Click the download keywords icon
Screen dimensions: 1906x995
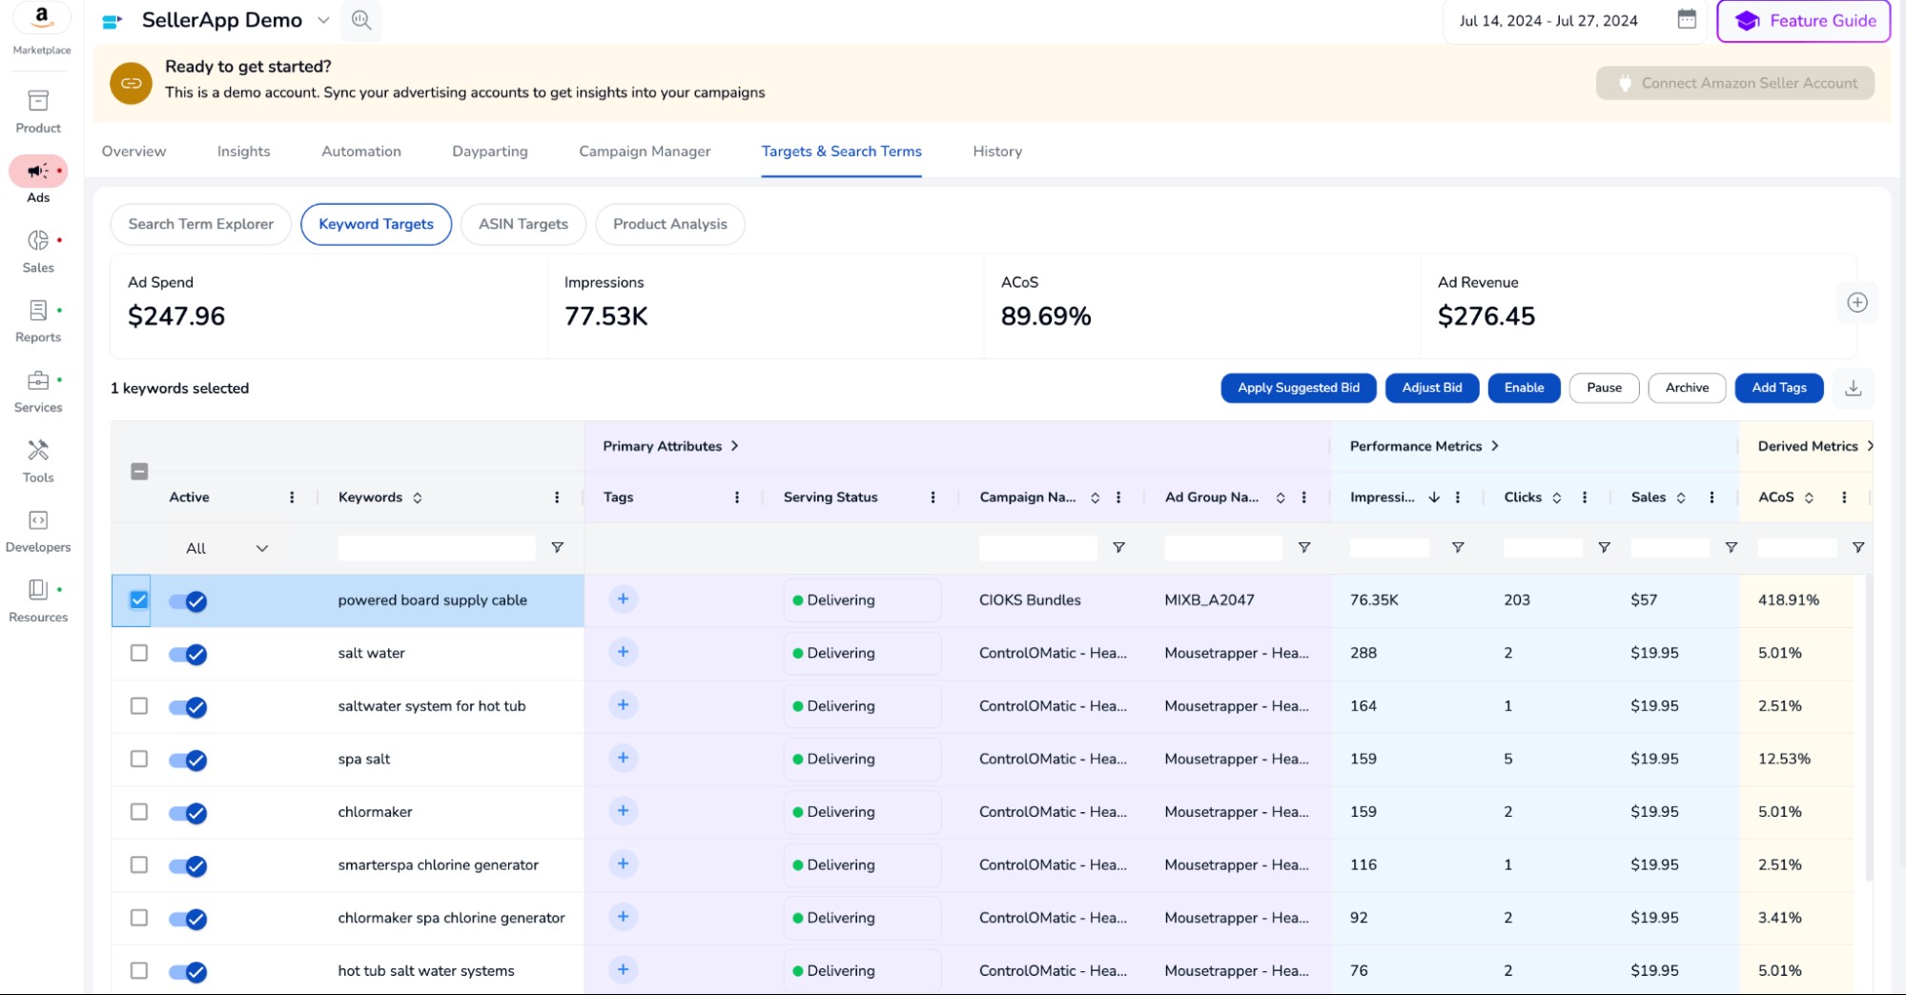pyautogui.click(x=1853, y=388)
